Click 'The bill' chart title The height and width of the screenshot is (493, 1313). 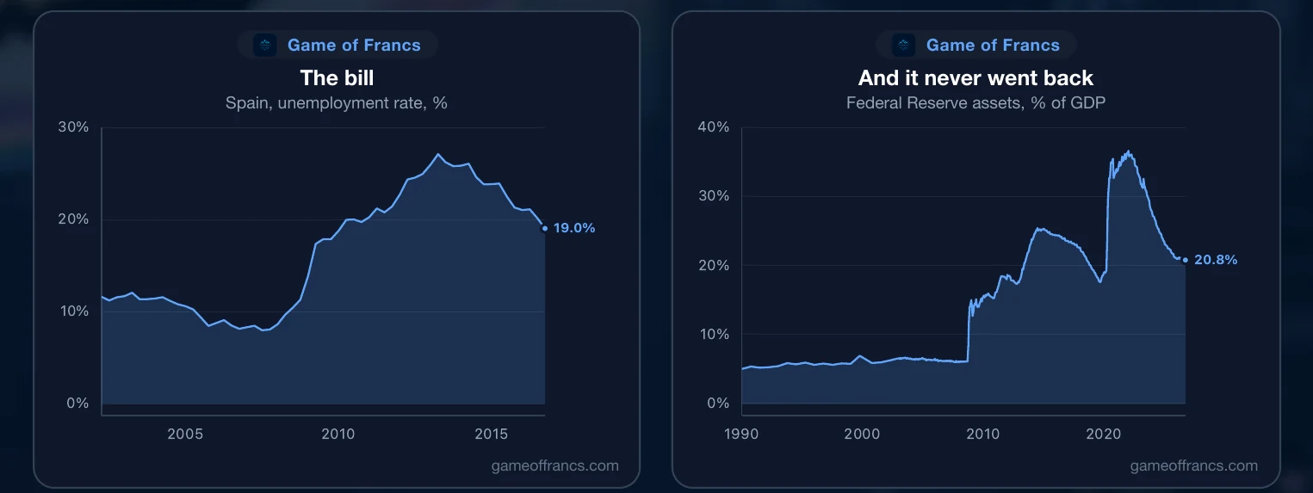click(x=337, y=78)
